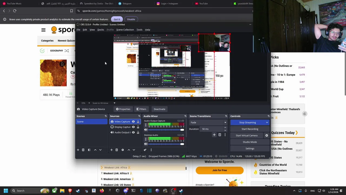This screenshot has height=195, width=346.
Task: Toggle lock on Video Capture source
Action: [x=138, y=122]
